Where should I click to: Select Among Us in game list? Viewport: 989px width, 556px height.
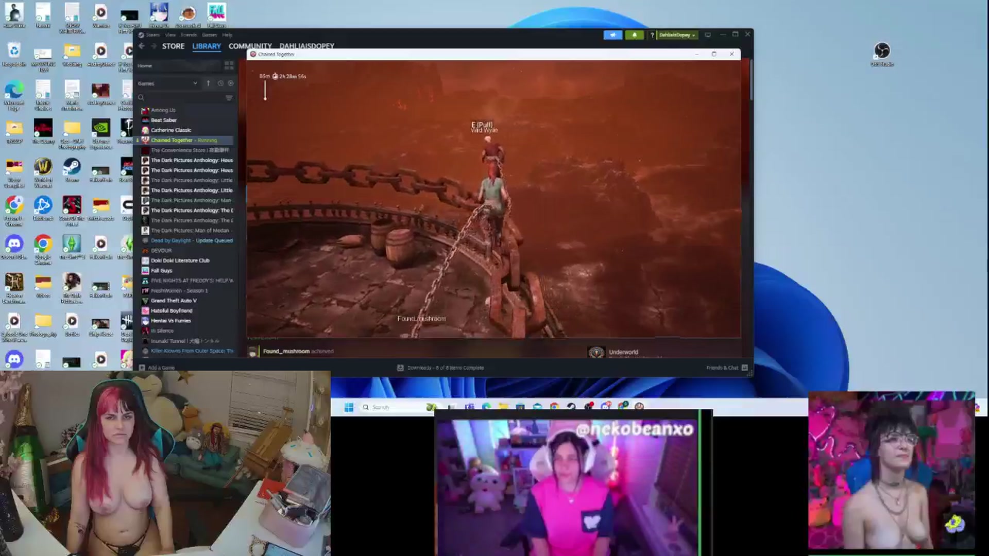[x=186, y=110]
